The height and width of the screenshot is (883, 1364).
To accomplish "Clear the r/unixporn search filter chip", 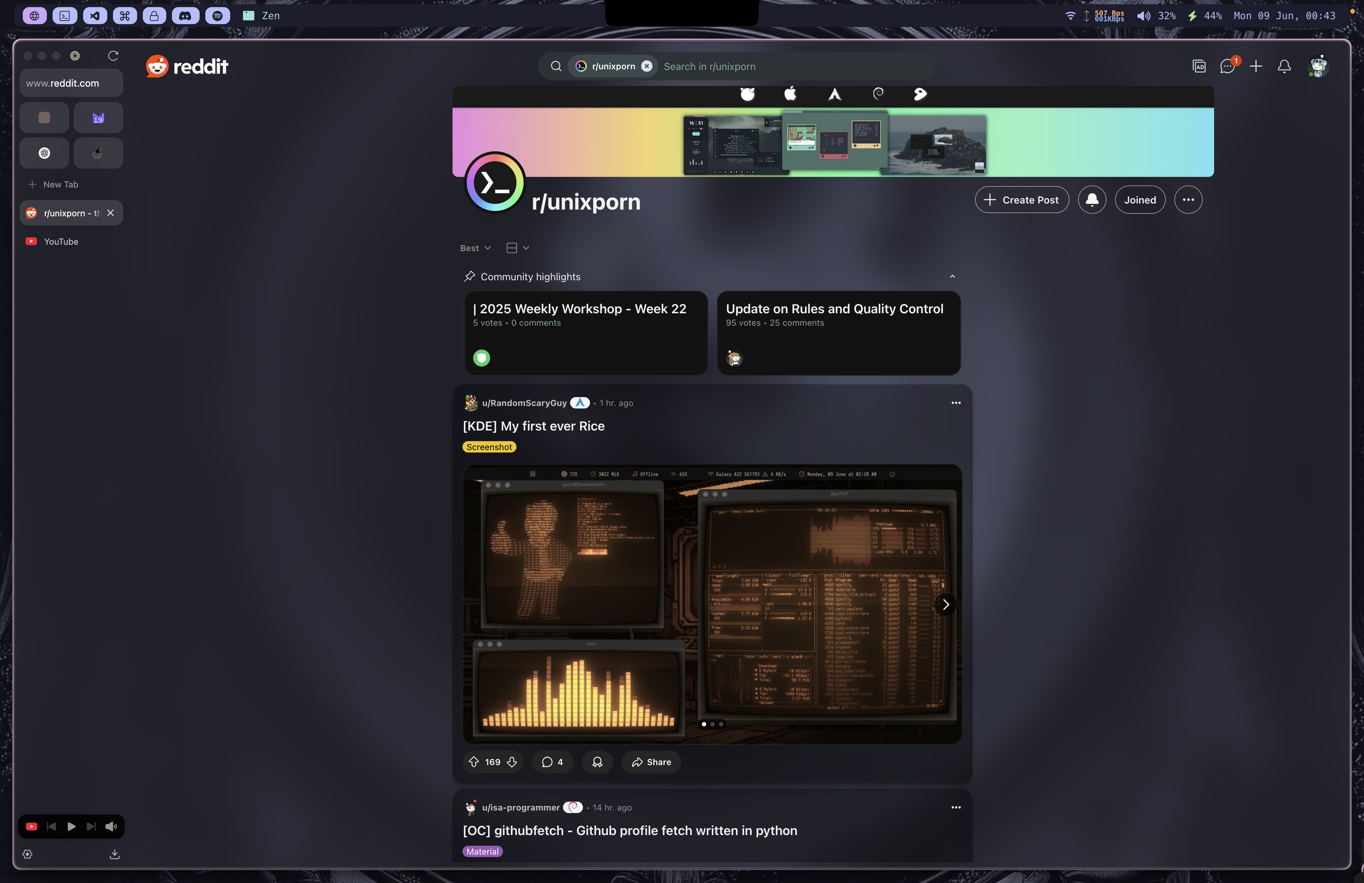I will coord(646,66).
